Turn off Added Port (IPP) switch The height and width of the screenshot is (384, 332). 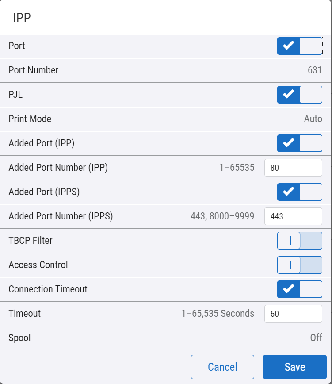(299, 143)
